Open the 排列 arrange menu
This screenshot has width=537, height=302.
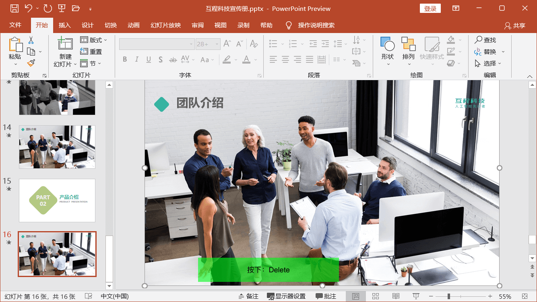[x=408, y=51]
